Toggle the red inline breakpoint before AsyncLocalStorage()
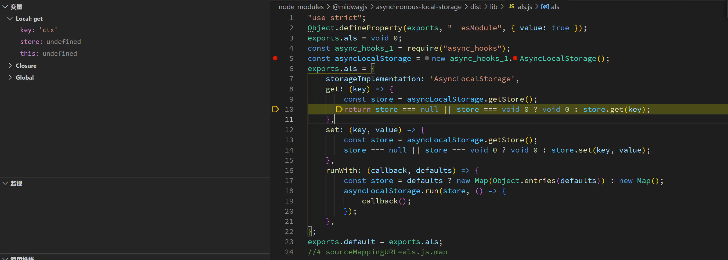728x260 pixels. tap(515, 58)
